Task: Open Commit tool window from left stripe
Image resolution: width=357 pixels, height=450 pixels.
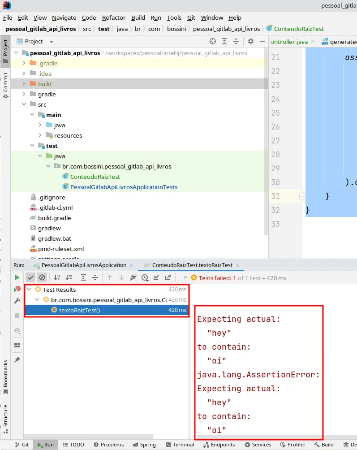Action: pyautogui.click(x=5, y=85)
